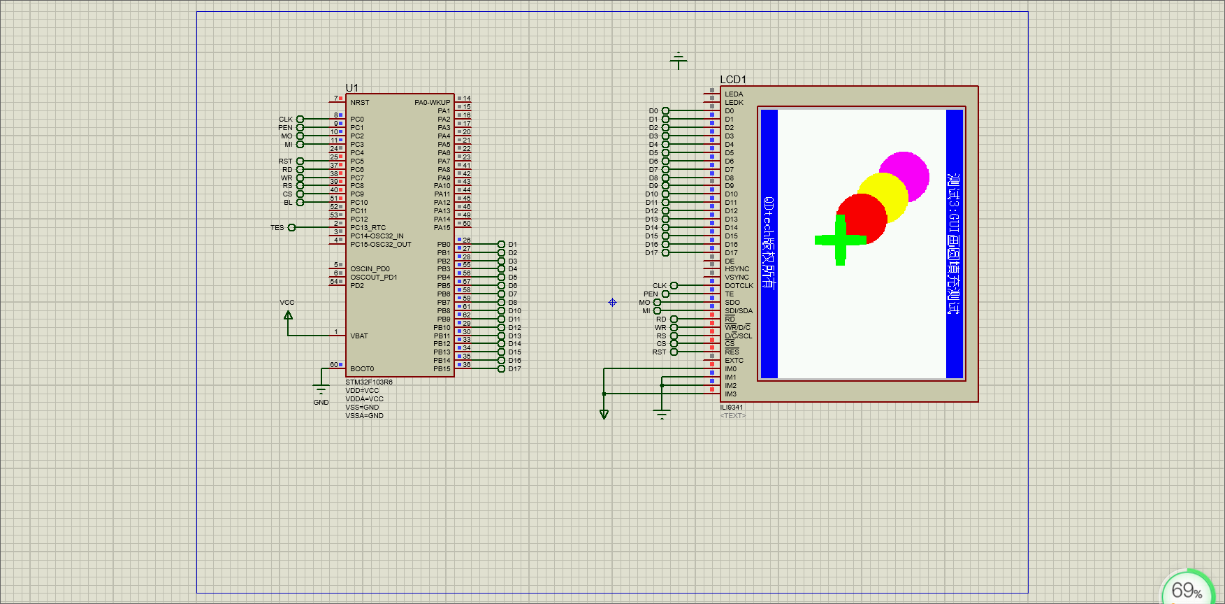Select the D17 terminal next to PB15
The image size is (1225, 604).
coord(501,369)
